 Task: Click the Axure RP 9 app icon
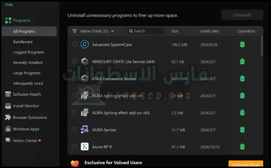click(x=85, y=147)
